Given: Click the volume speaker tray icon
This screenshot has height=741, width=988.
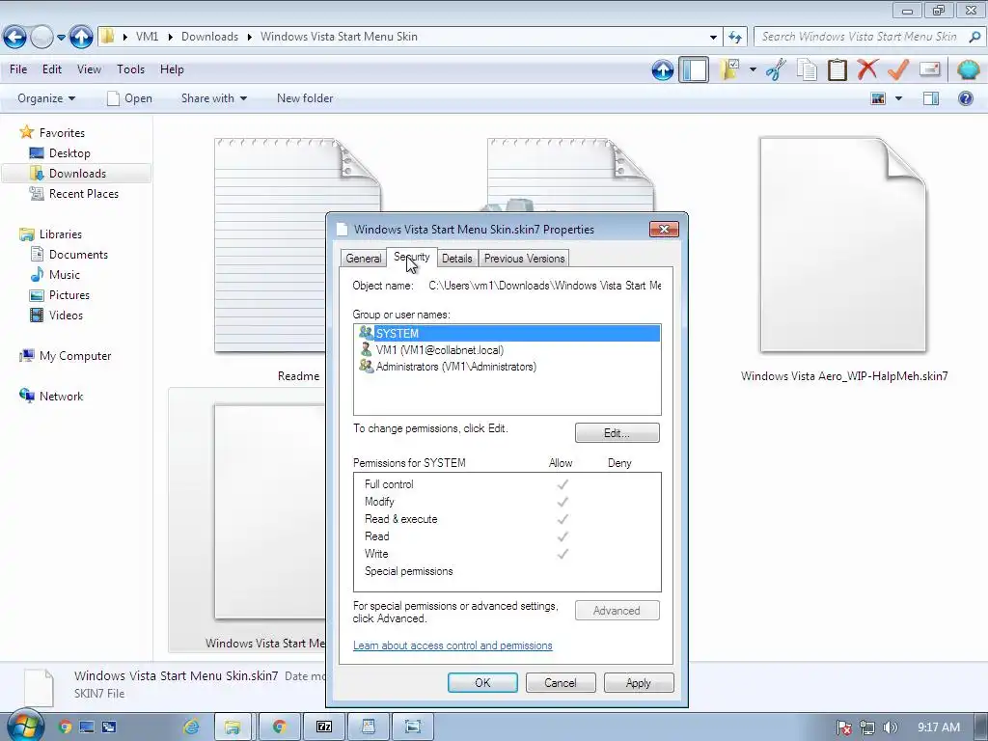Looking at the screenshot, I should click(x=890, y=727).
